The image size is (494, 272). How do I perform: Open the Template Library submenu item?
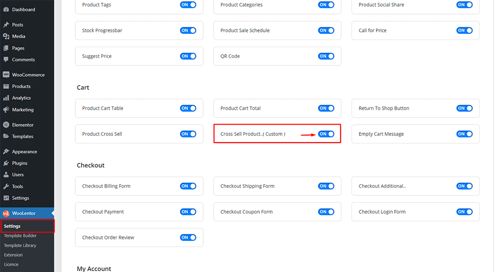click(x=20, y=245)
